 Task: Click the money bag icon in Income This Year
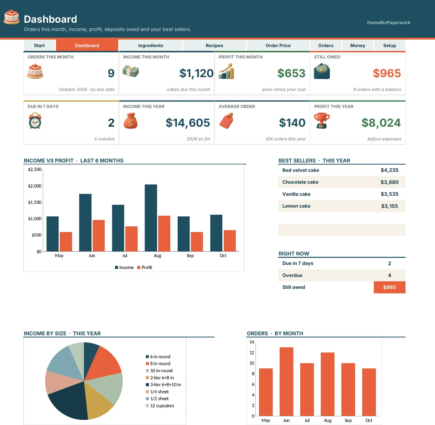coord(131,121)
